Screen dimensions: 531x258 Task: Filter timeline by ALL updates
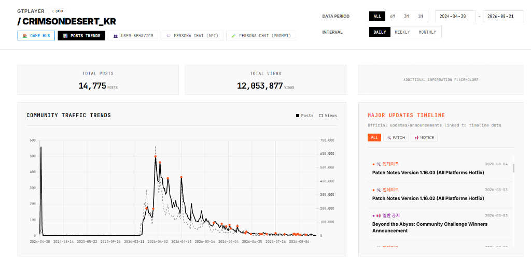(374, 138)
